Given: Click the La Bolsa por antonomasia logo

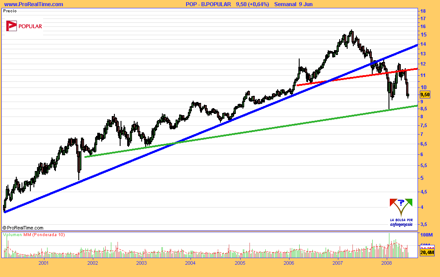Looking at the screenshot, I should [401, 213].
